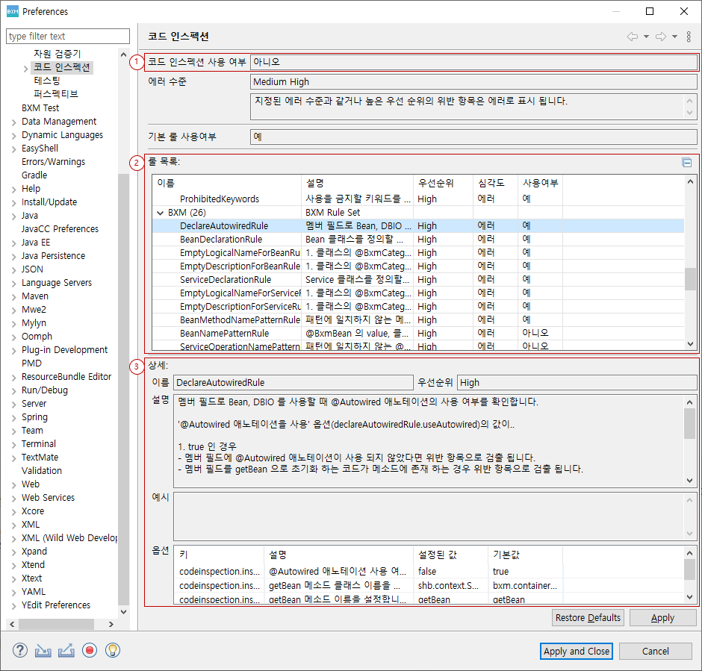Click the Restore Defaults button
The width and height of the screenshot is (702, 671).
point(588,618)
